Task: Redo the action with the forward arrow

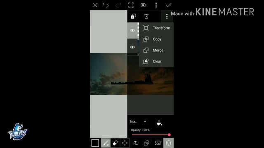Action: [x=118, y=5]
